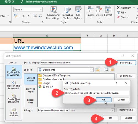Click the Format cells icon
Viewport: 138px width, 124px height.
coord(108,9)
